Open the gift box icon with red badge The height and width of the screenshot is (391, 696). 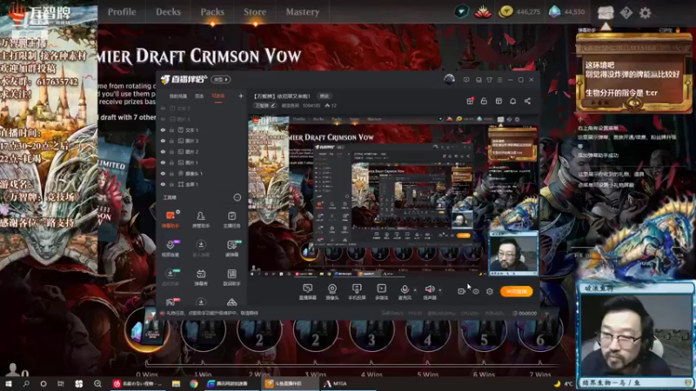pyautogui.click(x=470, y=101)
